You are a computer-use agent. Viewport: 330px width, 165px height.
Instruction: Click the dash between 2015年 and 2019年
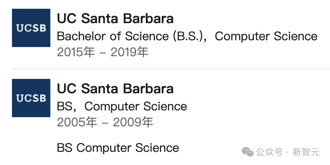coord(102,53)
